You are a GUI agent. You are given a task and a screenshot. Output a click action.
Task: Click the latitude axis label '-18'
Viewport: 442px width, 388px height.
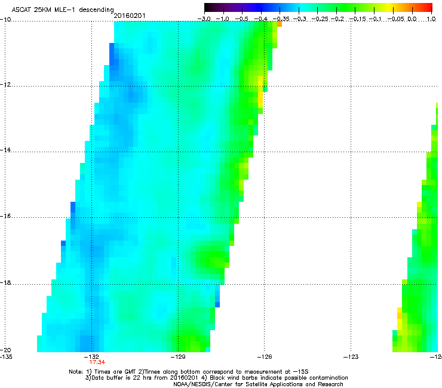[x=5, y=282]
